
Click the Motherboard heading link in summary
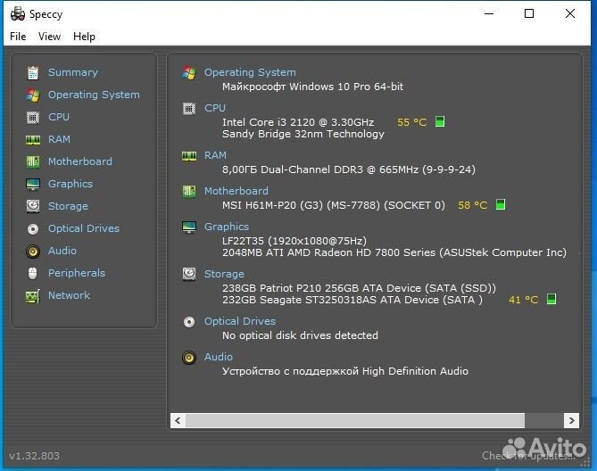(236, 191)
